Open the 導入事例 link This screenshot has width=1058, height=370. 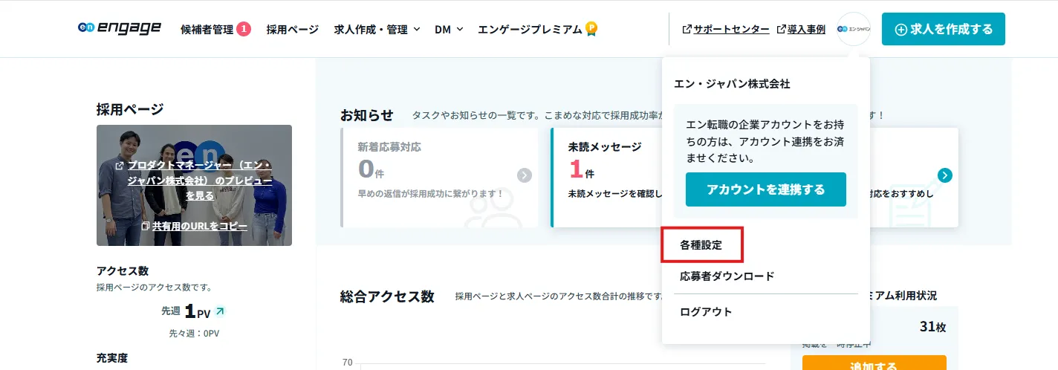click(x=801, y=29)
